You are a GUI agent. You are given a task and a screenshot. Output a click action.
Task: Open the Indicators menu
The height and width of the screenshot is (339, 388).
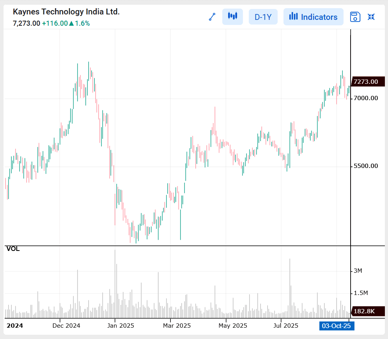pos(313,17)
